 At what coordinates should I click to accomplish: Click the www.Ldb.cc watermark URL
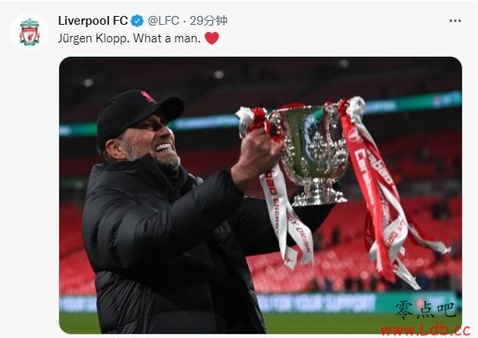[x=425, y=330]
